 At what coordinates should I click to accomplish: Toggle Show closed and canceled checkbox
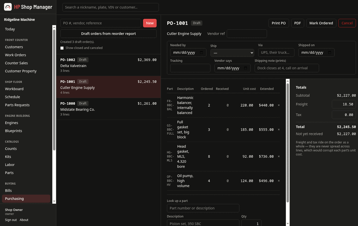[x=62, y=48]
